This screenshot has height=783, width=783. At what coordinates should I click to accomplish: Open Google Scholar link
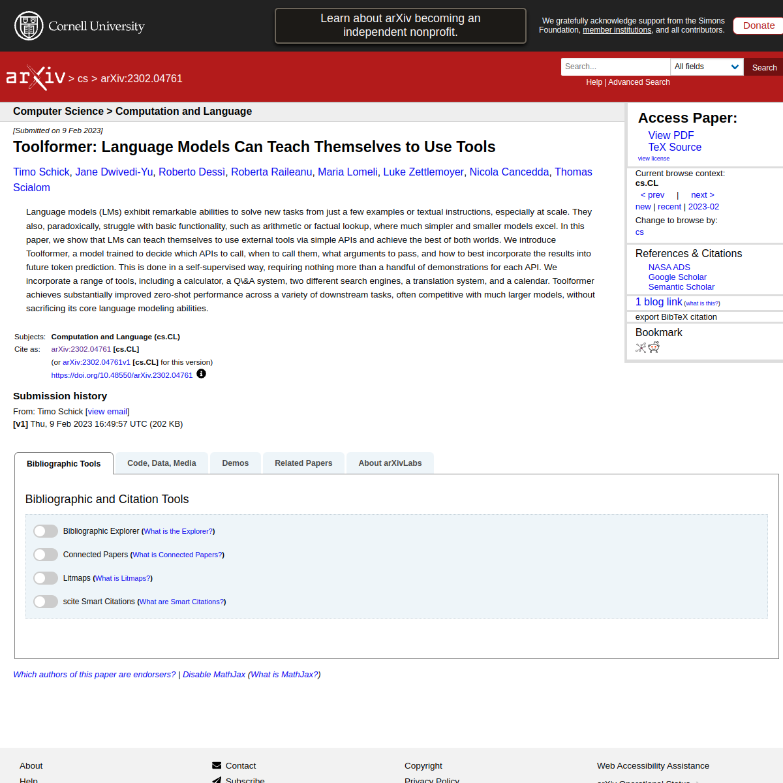(677, 277)
